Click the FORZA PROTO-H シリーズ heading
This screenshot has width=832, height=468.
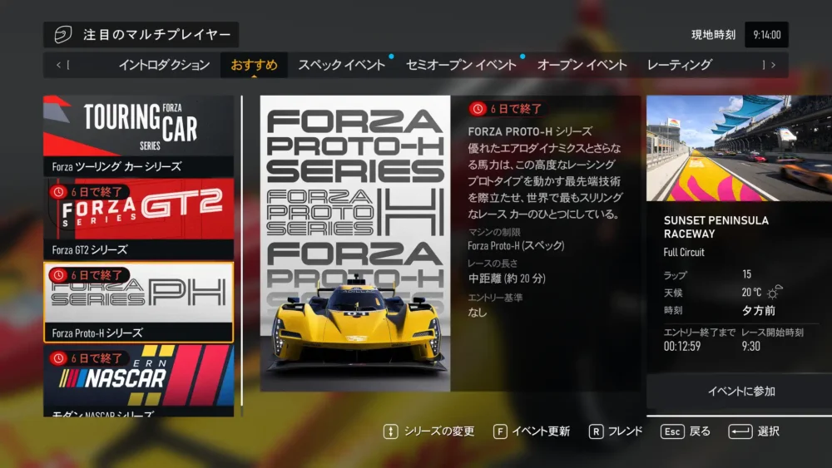[529, 131]
